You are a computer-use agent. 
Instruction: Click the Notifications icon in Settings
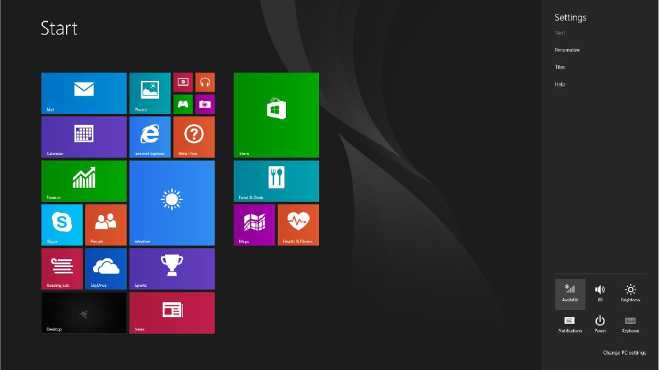[570, 325]
